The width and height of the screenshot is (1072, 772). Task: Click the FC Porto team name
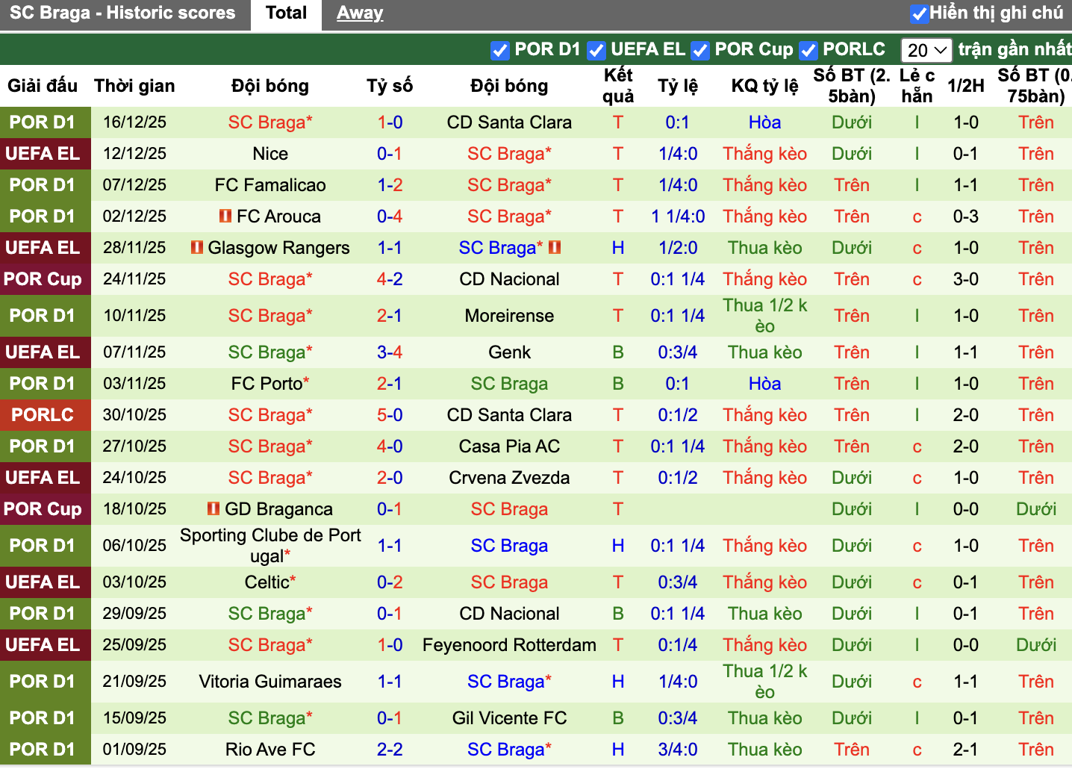(267, 384)
